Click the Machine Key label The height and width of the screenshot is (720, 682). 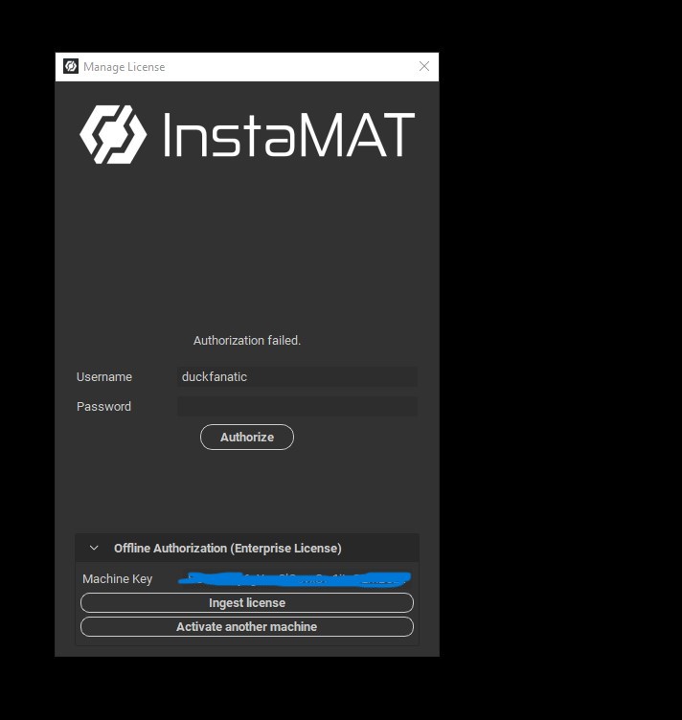117,579
